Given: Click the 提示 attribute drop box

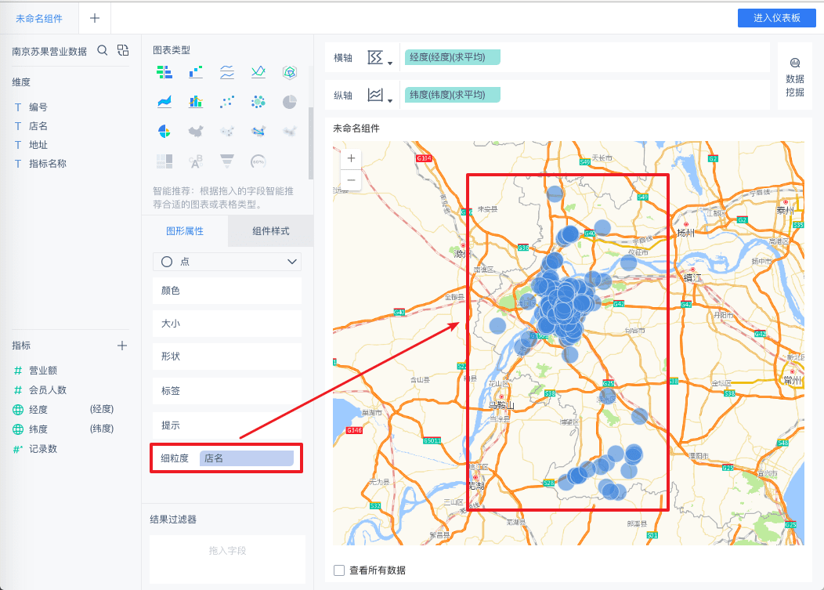Looking at the screenshot, I should [x=227, y=425].
